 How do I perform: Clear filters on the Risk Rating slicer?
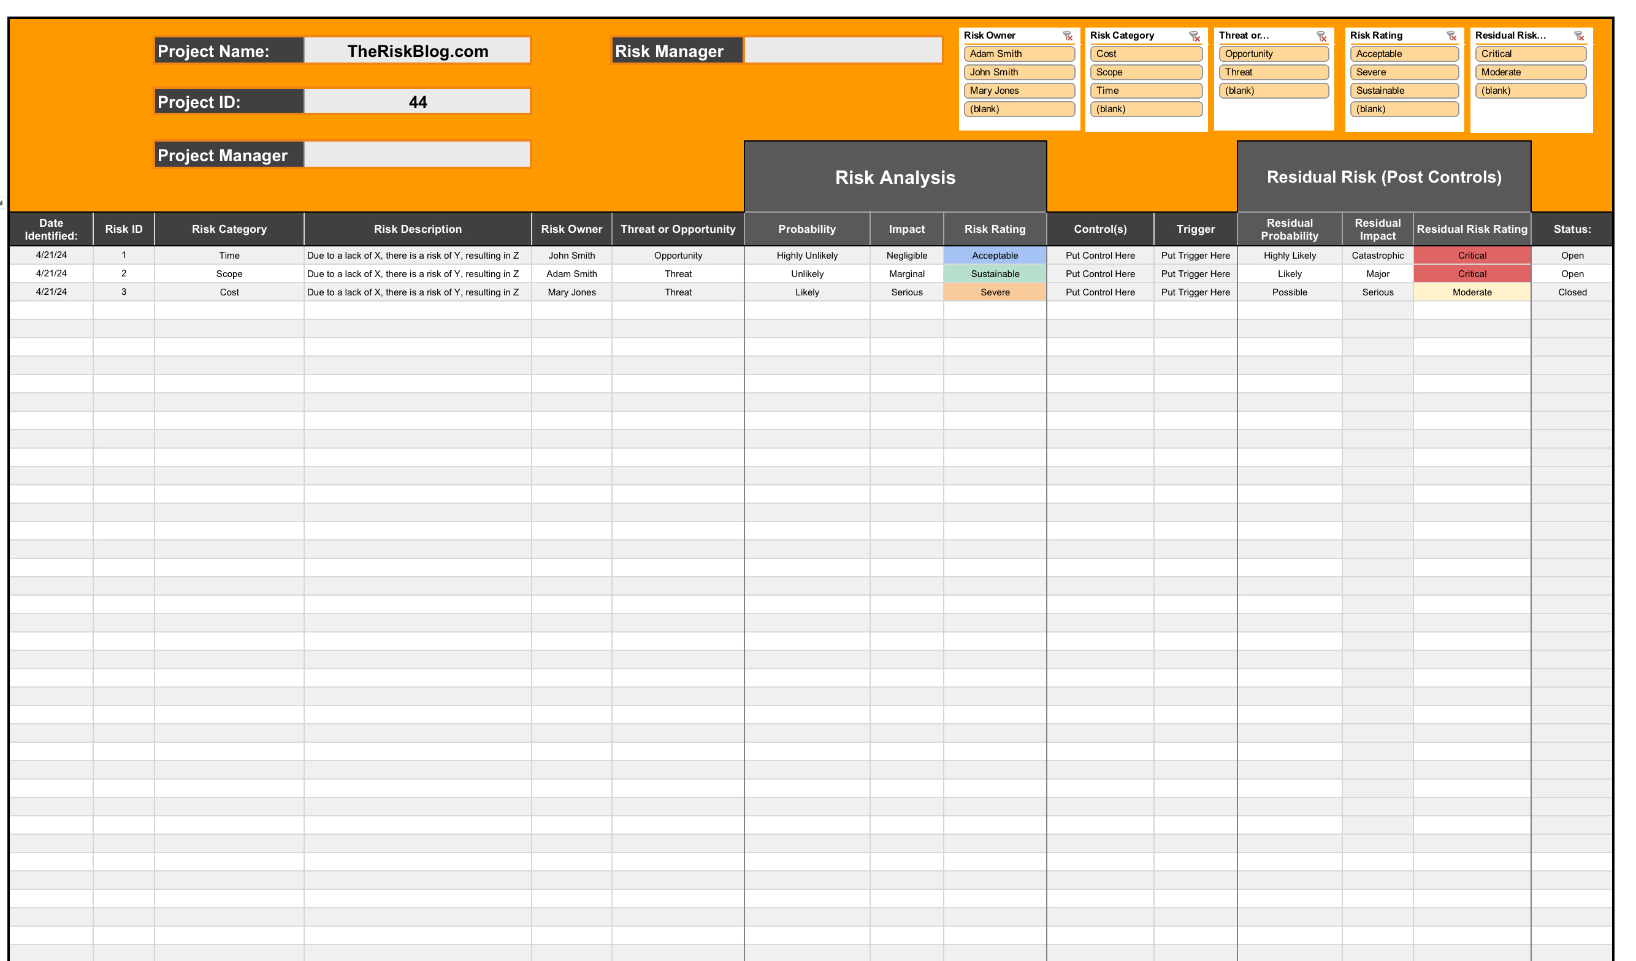(1452, 37)
